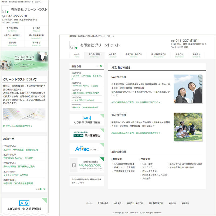216x216 pixels.
Task: Open オリックス生命 in life insurer list
Action: (x=149, y=171)
